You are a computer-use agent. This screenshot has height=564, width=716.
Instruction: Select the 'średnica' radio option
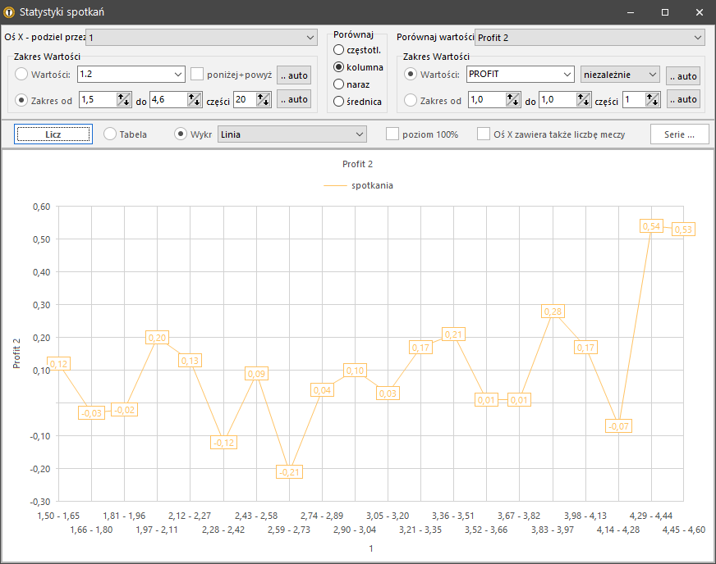click(339, 102)
